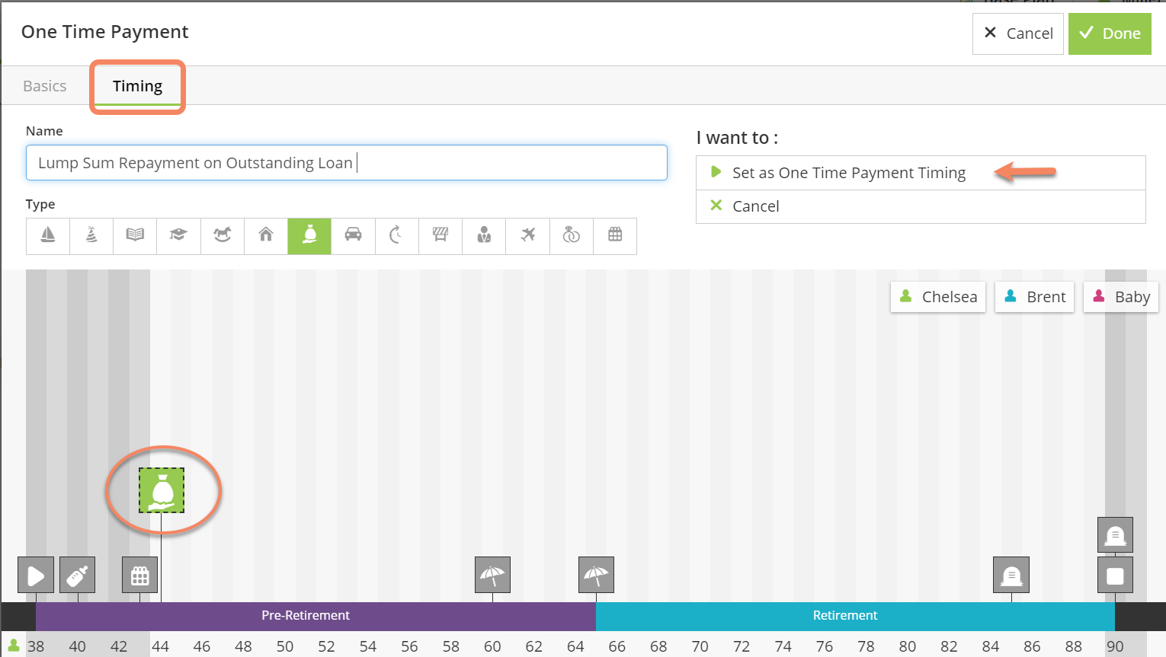Pick the rocking horse type icon
This screenshot has height=657, width=1166.
pyautogui.click(x=223, y=236)
